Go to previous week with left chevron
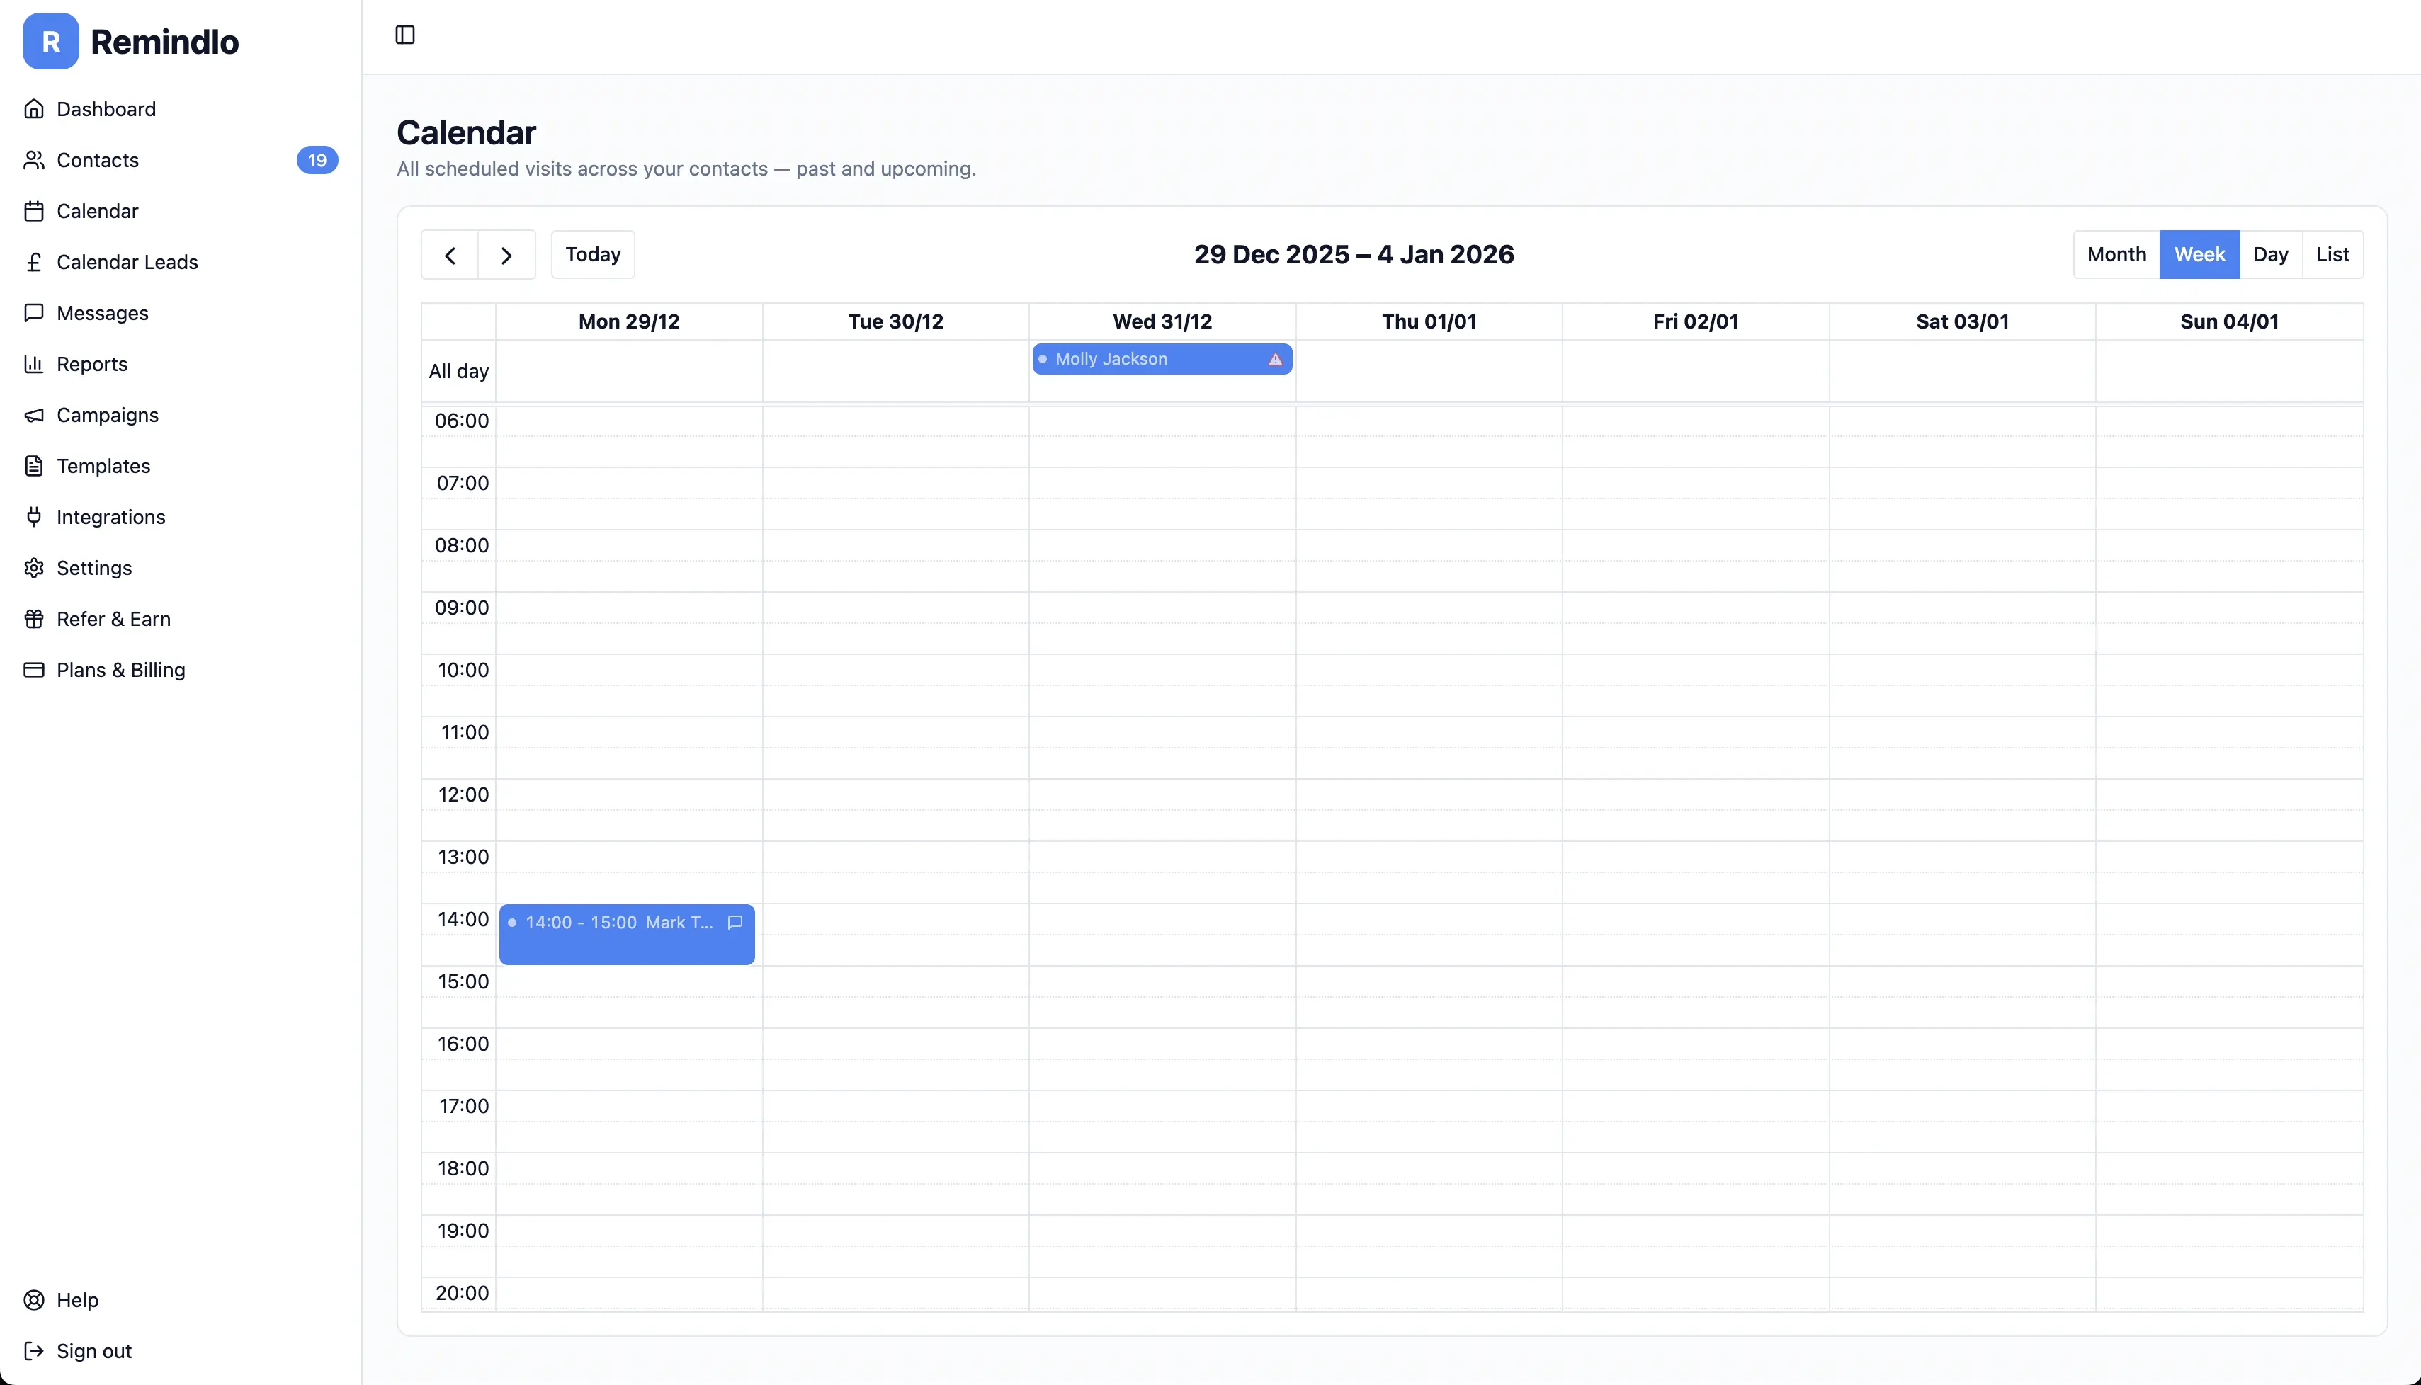The width and height of the screenshot is (2421, 1385). (x=450, y=255)
